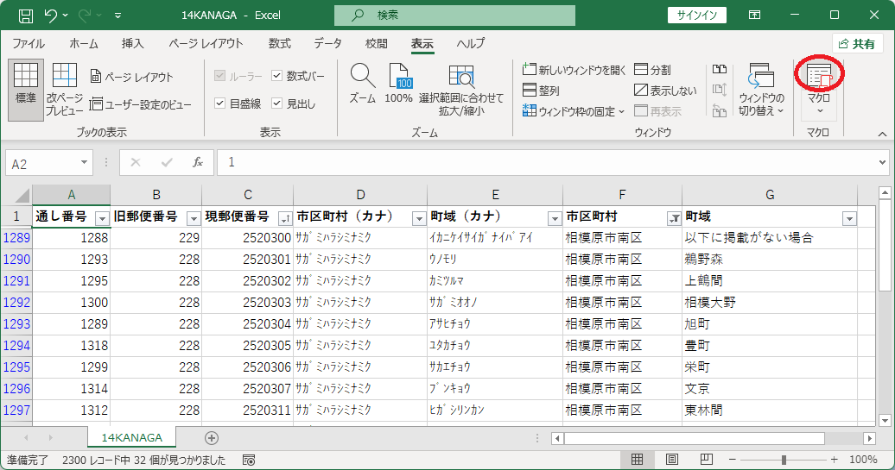
Task: Switch to 改ページ プレビュー view
Action: (x=65, y=90)
